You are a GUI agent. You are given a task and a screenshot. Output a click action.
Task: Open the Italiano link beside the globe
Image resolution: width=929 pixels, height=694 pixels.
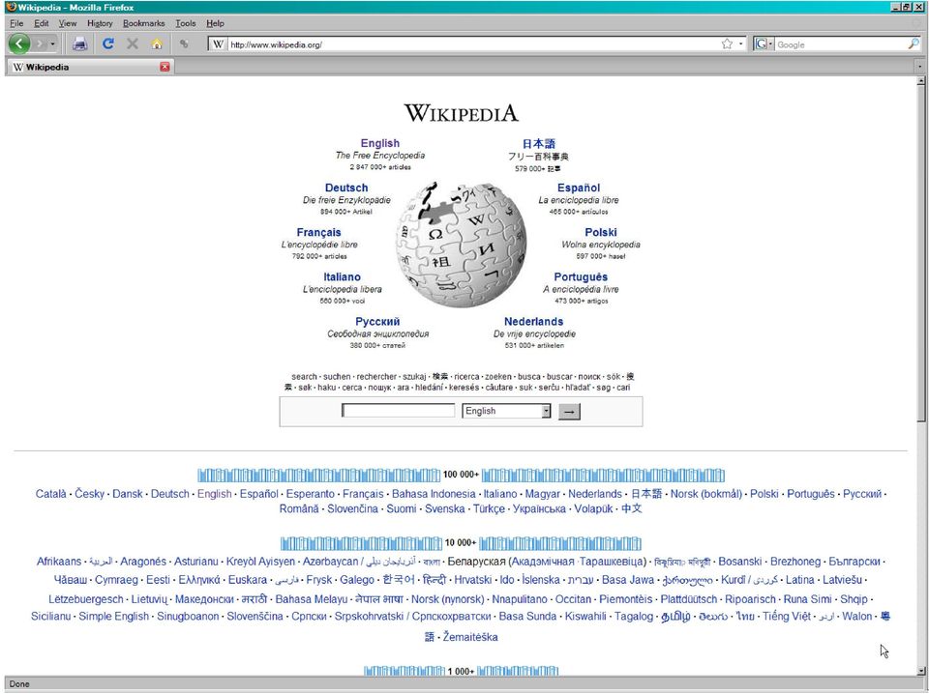pyautogui.click(x=342, y=276)
